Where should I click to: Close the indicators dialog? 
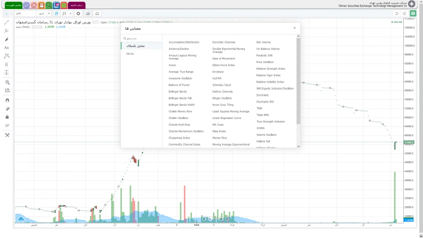(x=295, y=28)
